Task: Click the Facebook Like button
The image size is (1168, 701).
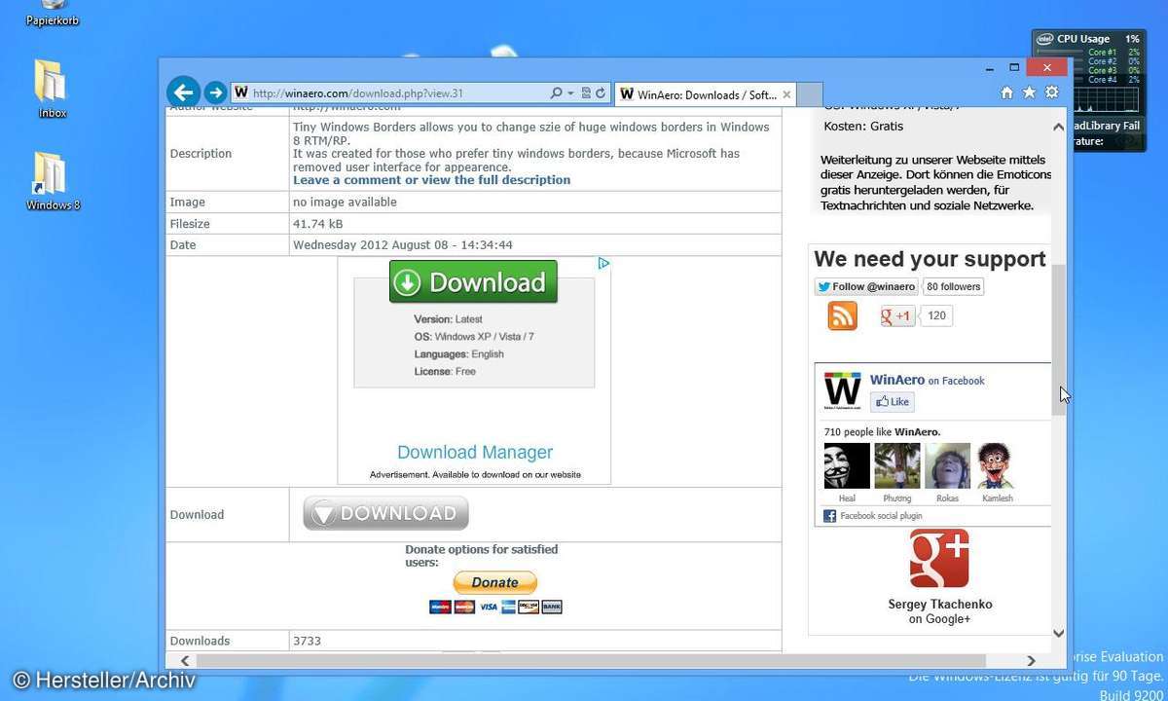Action: coord(893,401)
